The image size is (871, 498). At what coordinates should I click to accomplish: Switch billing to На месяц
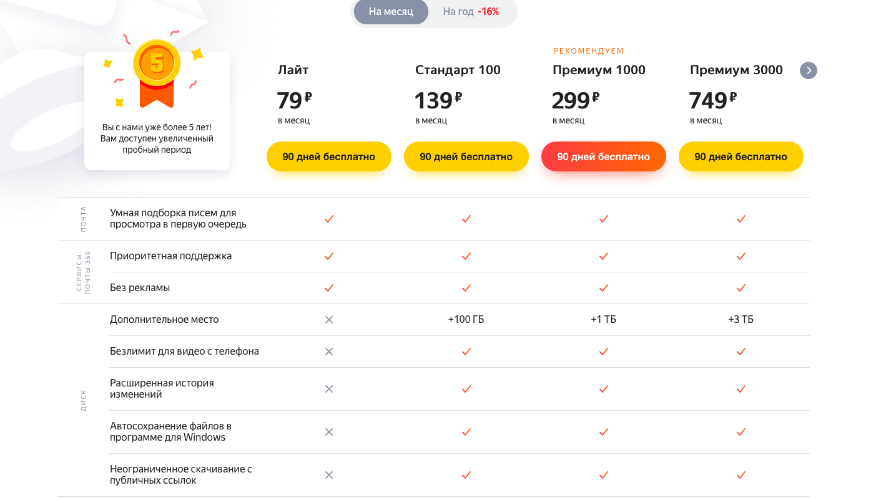tap(391, 12)
